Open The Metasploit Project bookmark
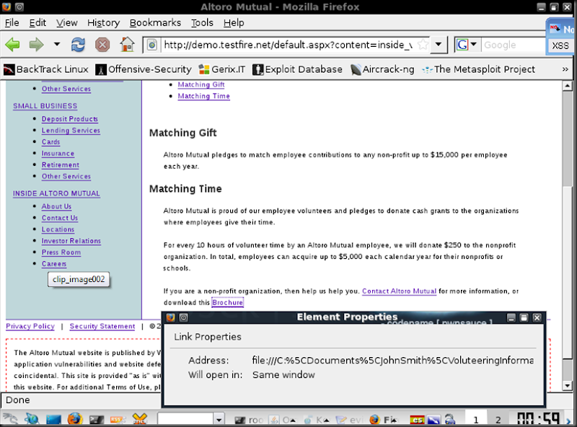577x427 pixels. [x=478, y=69]
